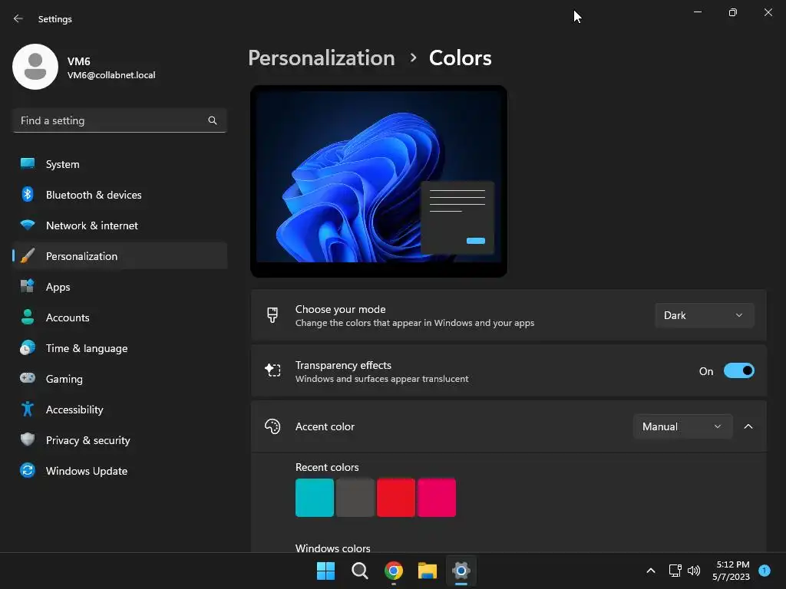Launch Google Chrome from the taskbar

(394, 571)
